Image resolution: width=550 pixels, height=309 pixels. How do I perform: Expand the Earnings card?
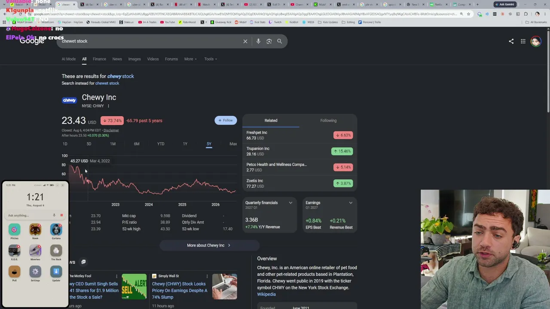pos(351,203)
